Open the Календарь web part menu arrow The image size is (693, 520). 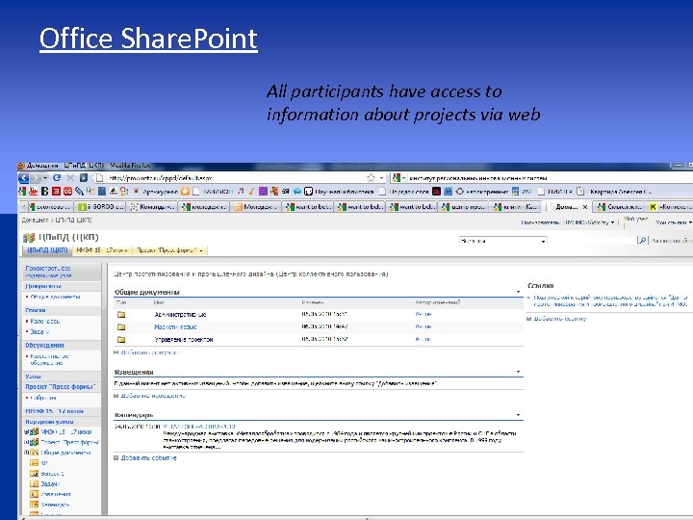[518, 415]
